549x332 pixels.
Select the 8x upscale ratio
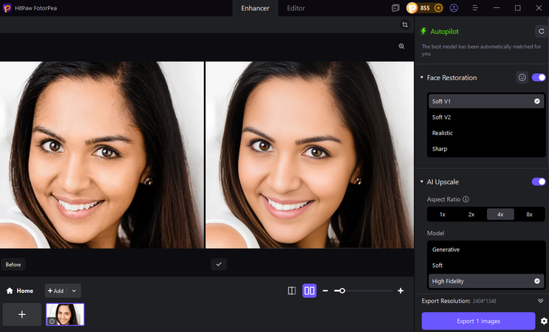[x=529, y=214]
